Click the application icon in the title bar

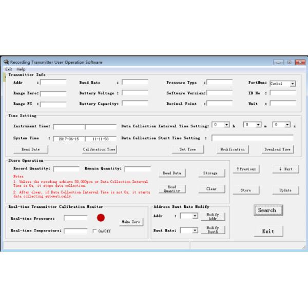(6, 62)
